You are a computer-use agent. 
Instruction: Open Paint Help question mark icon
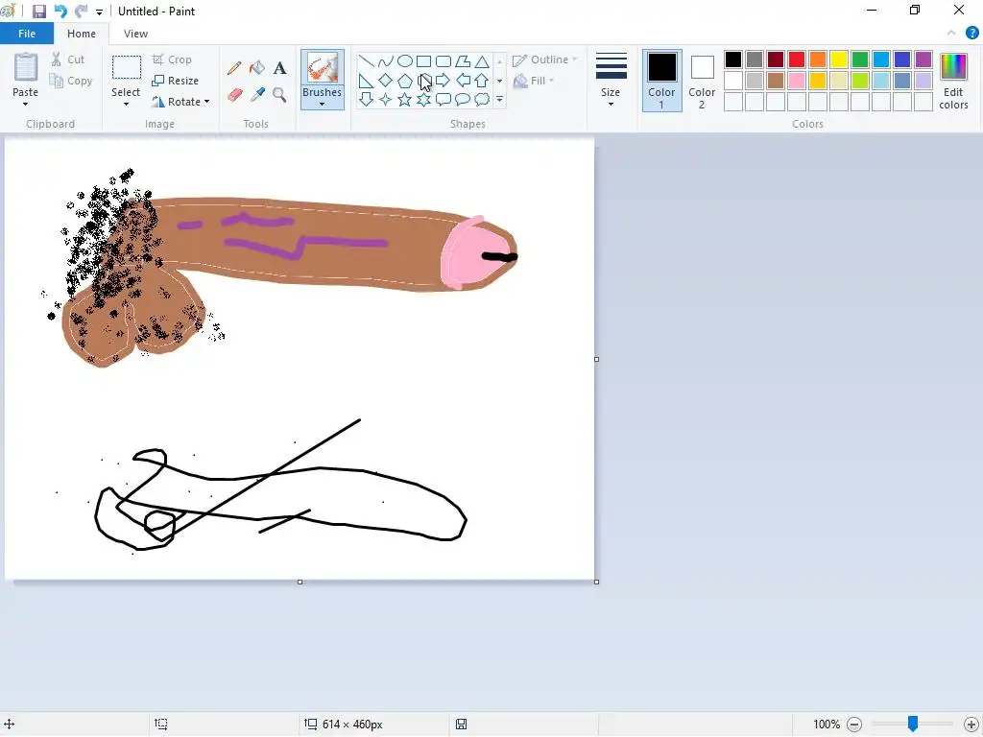[x=971, y=34]
